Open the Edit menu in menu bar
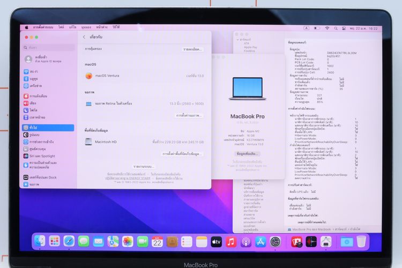Screen dimensions: 402x268 pos(73,27)
